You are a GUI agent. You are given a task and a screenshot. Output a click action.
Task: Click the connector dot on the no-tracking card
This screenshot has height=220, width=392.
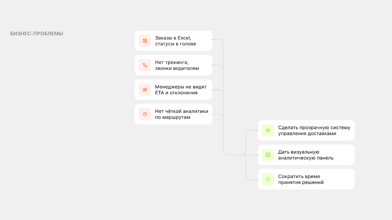(x=213, y=65)
